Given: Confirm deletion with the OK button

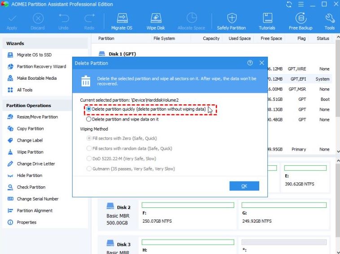Looking at the screenshot, I should 244,186.
